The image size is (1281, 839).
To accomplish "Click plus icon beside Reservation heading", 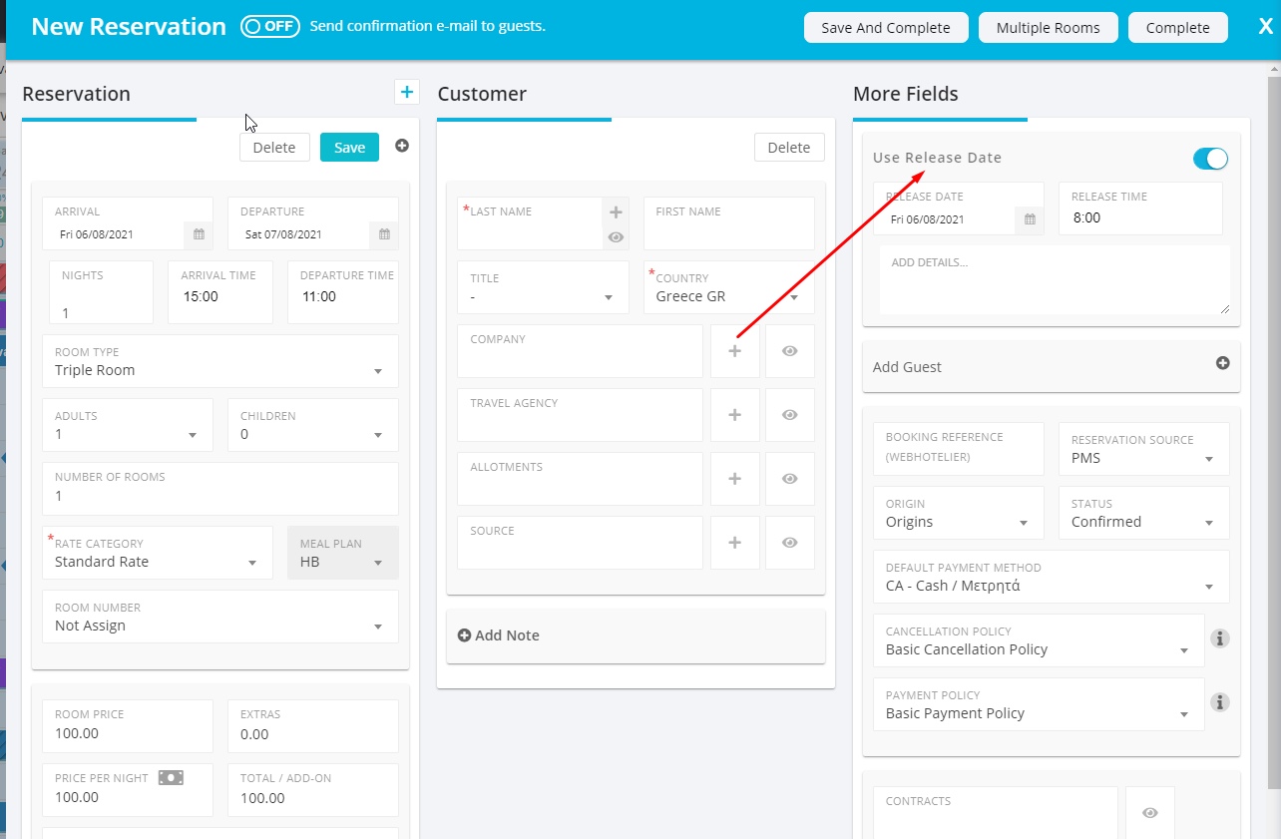I will [x=406, y=93].
